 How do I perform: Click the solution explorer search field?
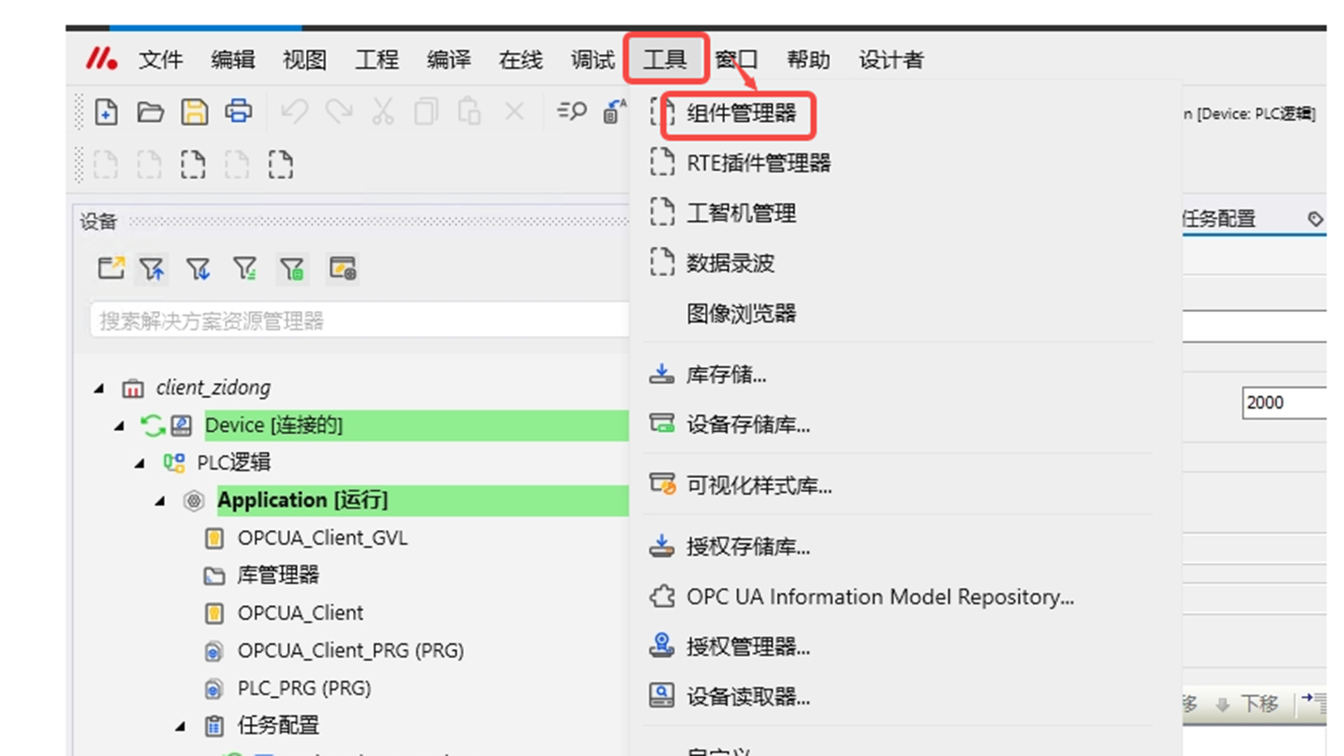coord(357,321)
